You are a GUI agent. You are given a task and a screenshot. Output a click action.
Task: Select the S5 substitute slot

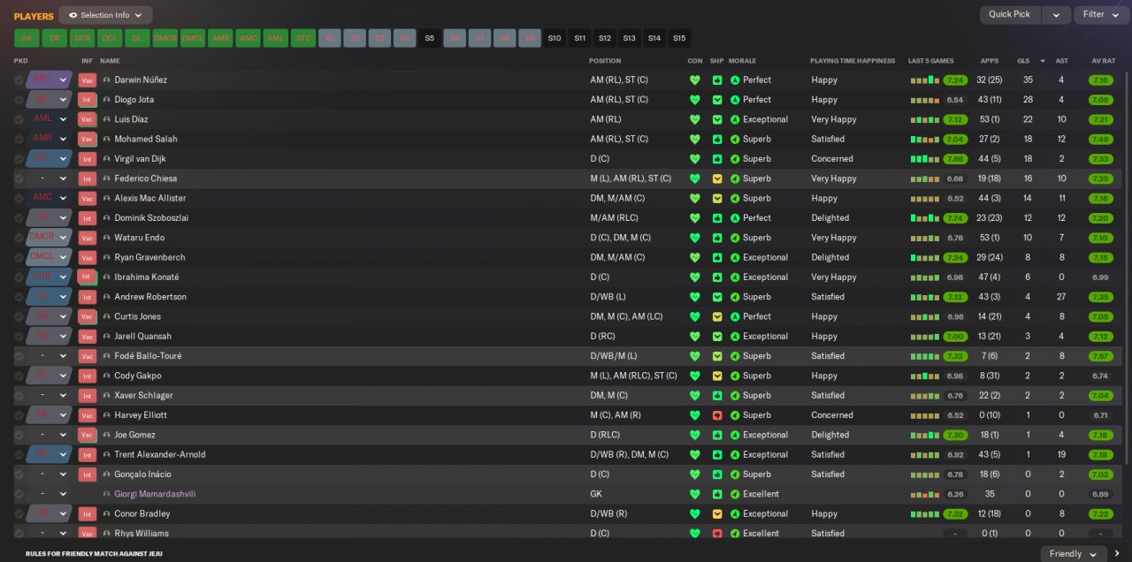pos(429,38)
